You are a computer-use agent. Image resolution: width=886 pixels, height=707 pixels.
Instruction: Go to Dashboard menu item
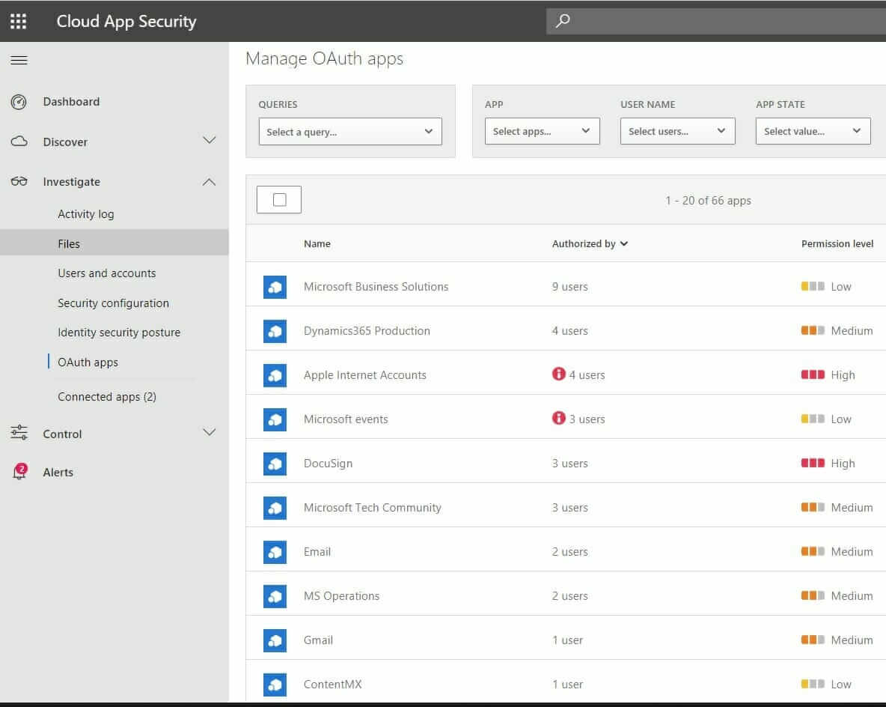71,102
